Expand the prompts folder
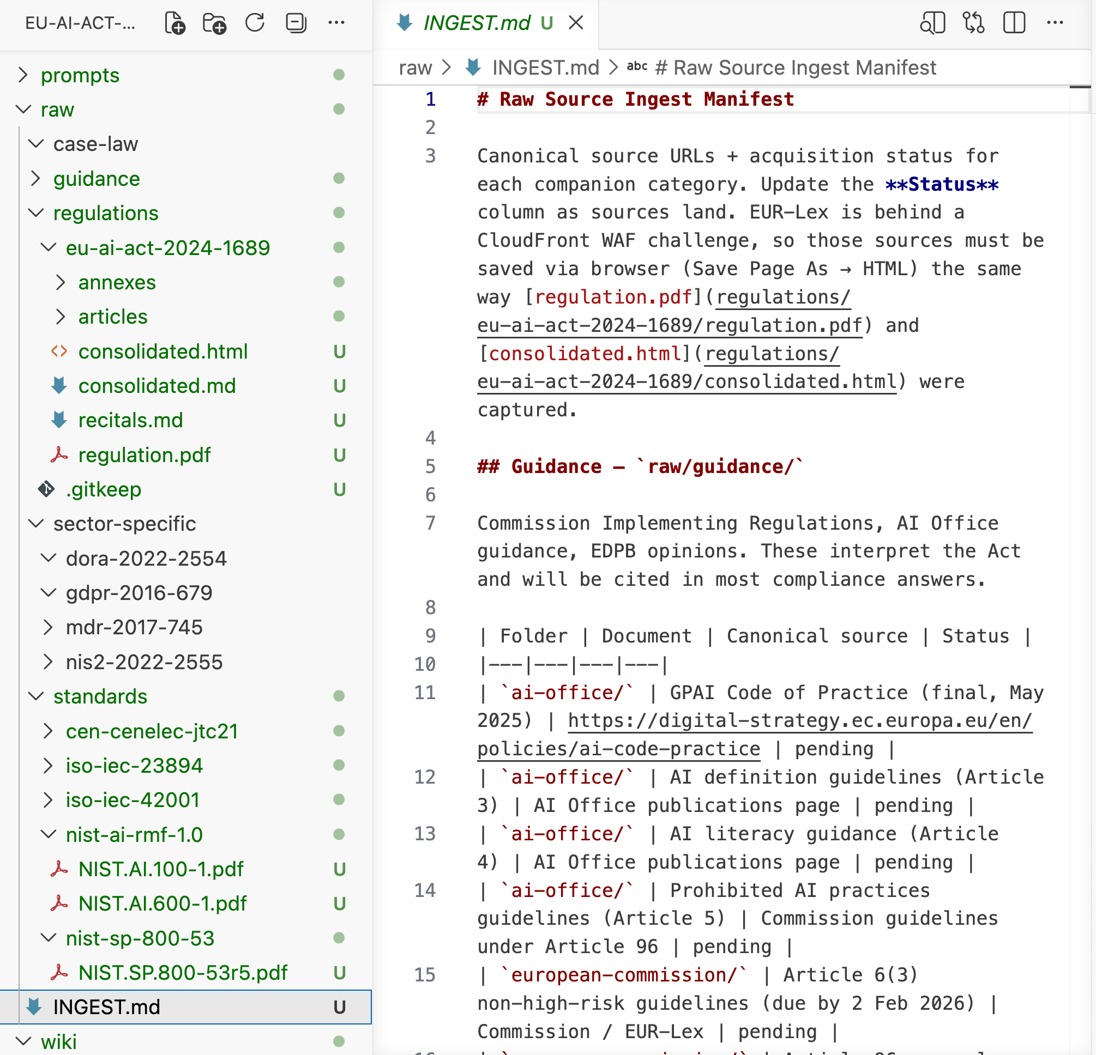 (x=80, y=75)
